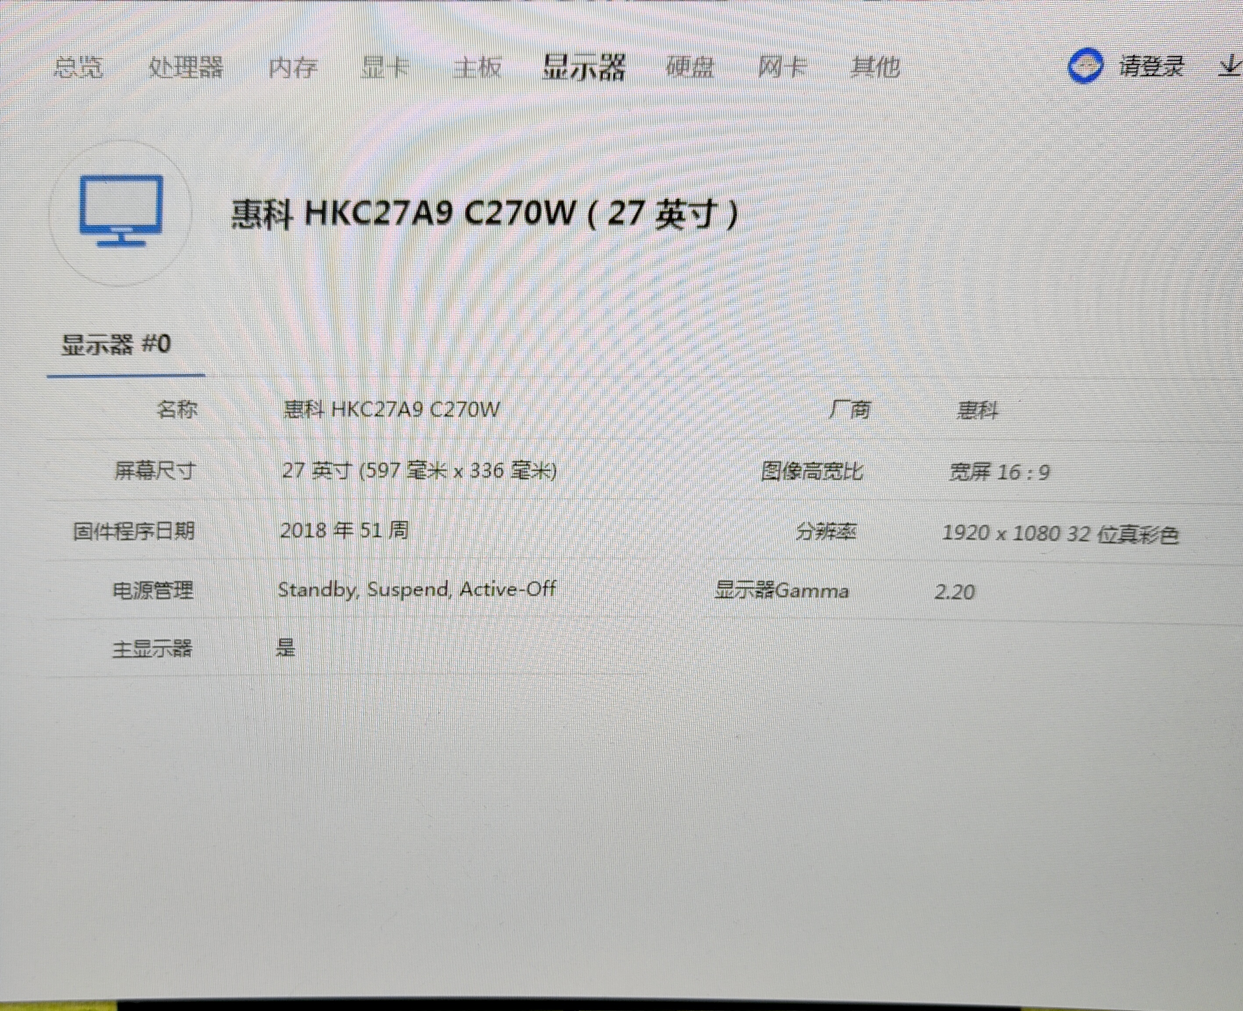
Task: Click the 分辨率 label
Action: click(826, 531)
